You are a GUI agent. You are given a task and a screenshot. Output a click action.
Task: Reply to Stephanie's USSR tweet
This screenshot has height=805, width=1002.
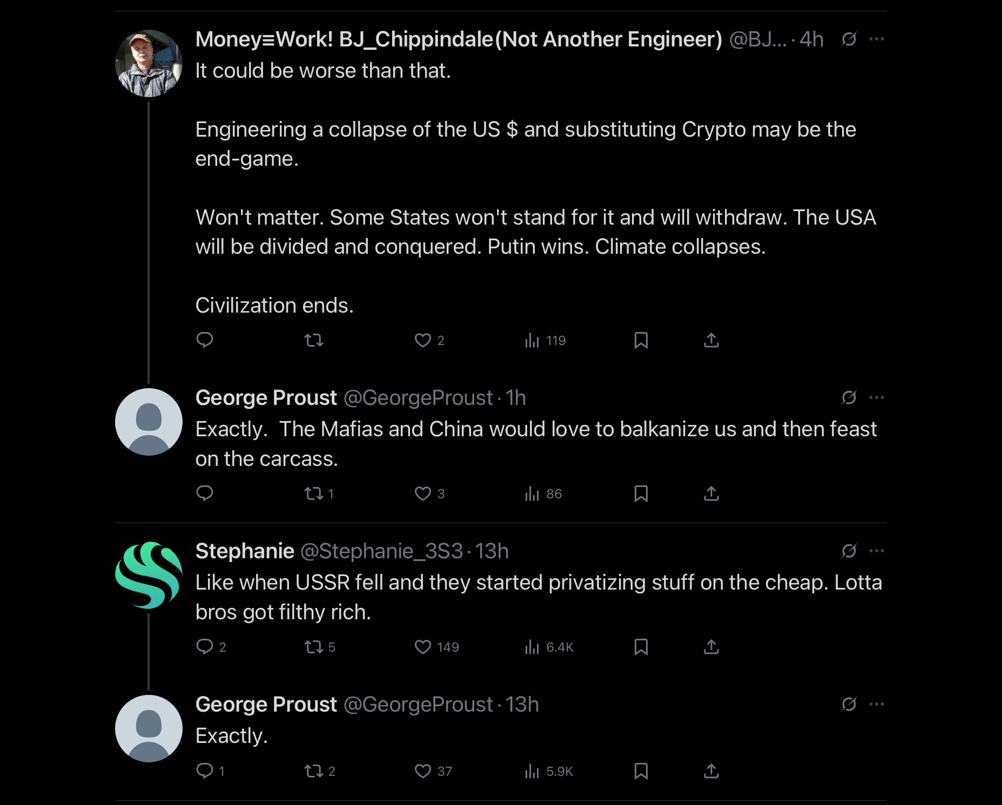coord(211,647)
